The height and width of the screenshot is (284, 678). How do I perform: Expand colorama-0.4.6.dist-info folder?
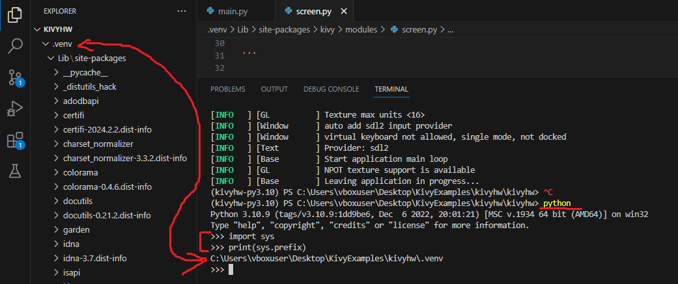[56, 187]
